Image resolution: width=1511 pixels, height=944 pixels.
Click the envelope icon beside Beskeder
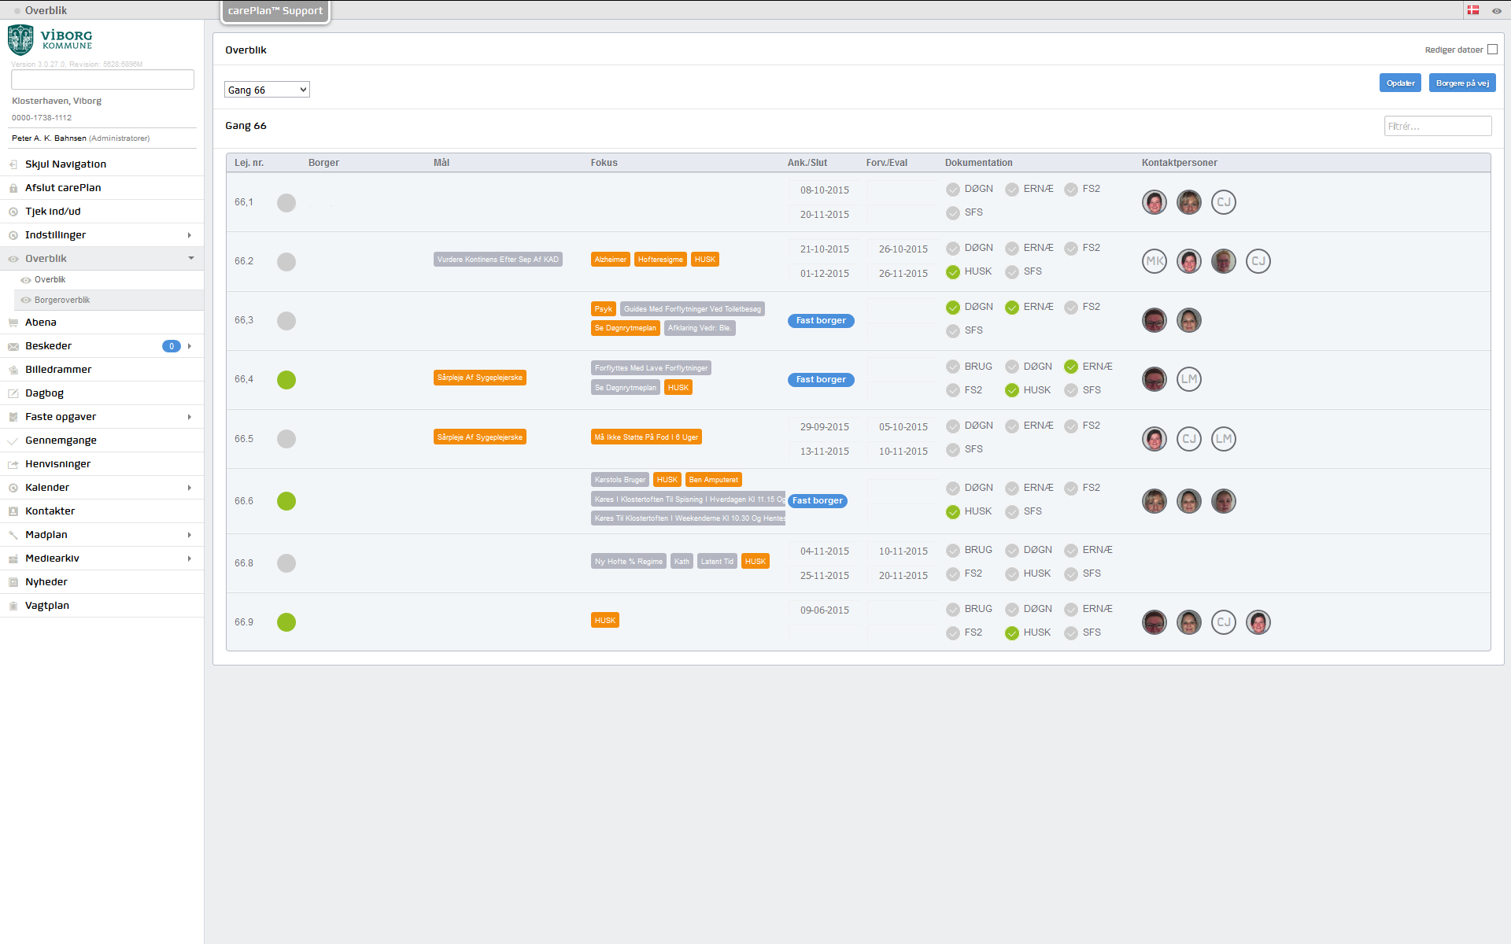(13, 346)
